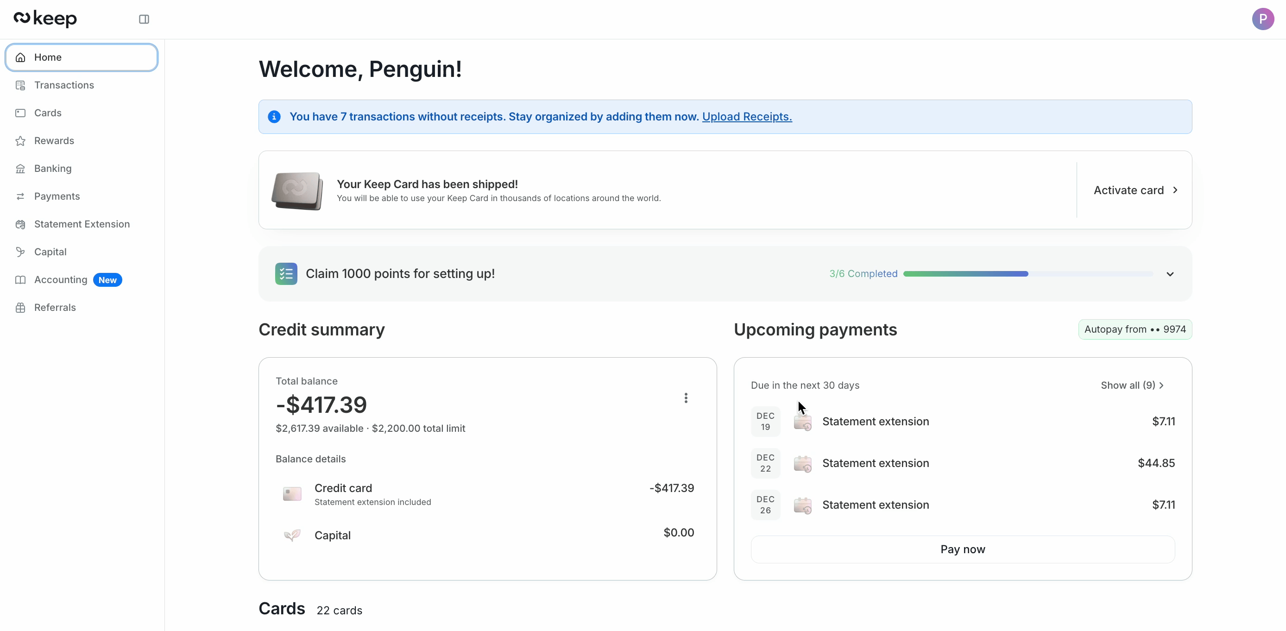This screenshot has width=1286, height=631.
Task: Open the Rewards page
Action: pos(54,141)
